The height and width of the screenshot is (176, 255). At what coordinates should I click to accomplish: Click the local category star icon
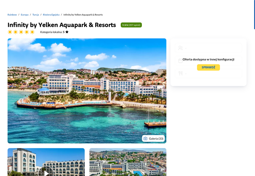67,32
